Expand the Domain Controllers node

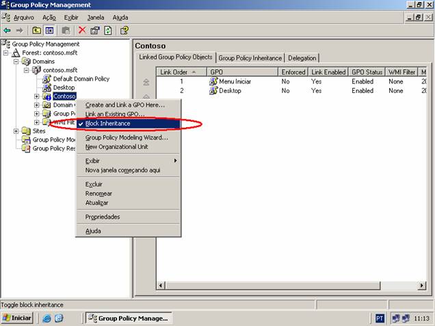37,105
